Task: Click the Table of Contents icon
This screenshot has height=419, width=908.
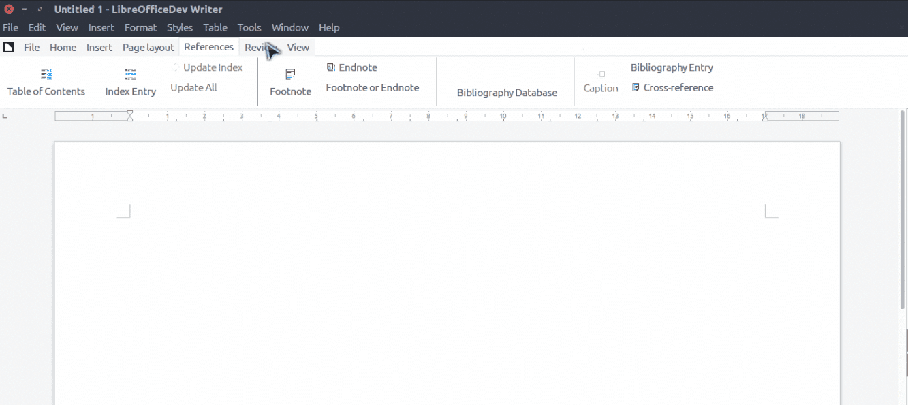Action: pyautogui.click(x=46, y=74)
